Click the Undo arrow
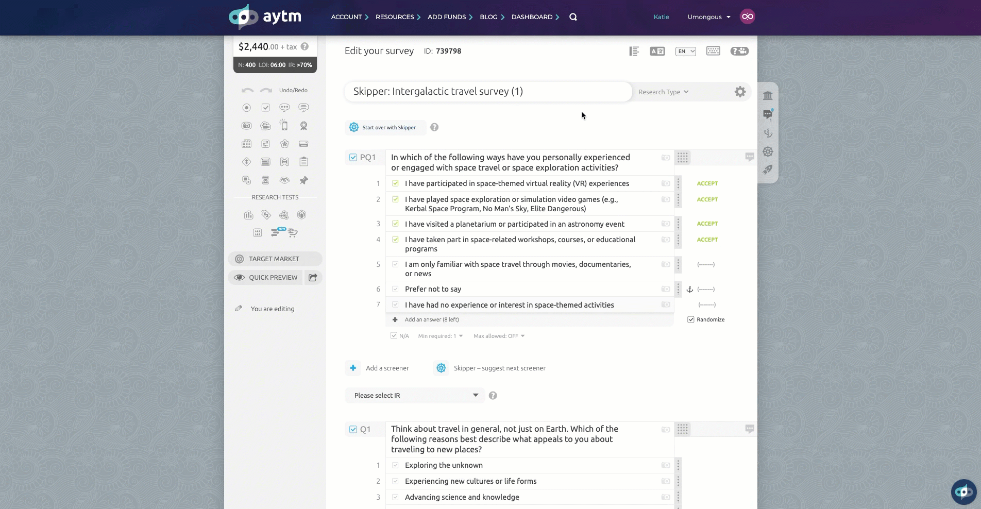This screenshot has height=509, width=981. pos(247,90)
